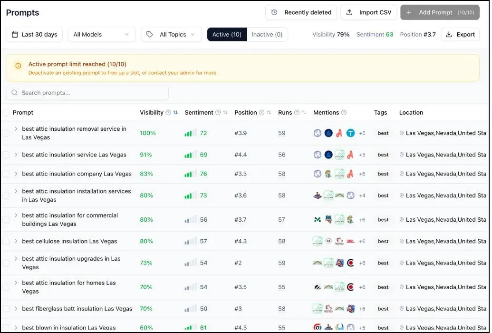Select checkbox for best fiberglass batt insulation row
This screenshot has width=492, height=333.
6,309
